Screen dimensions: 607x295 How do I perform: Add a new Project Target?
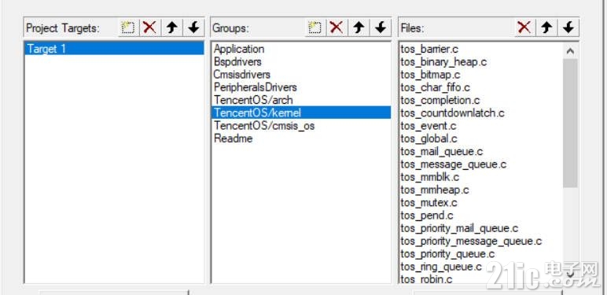pos(127,28)
